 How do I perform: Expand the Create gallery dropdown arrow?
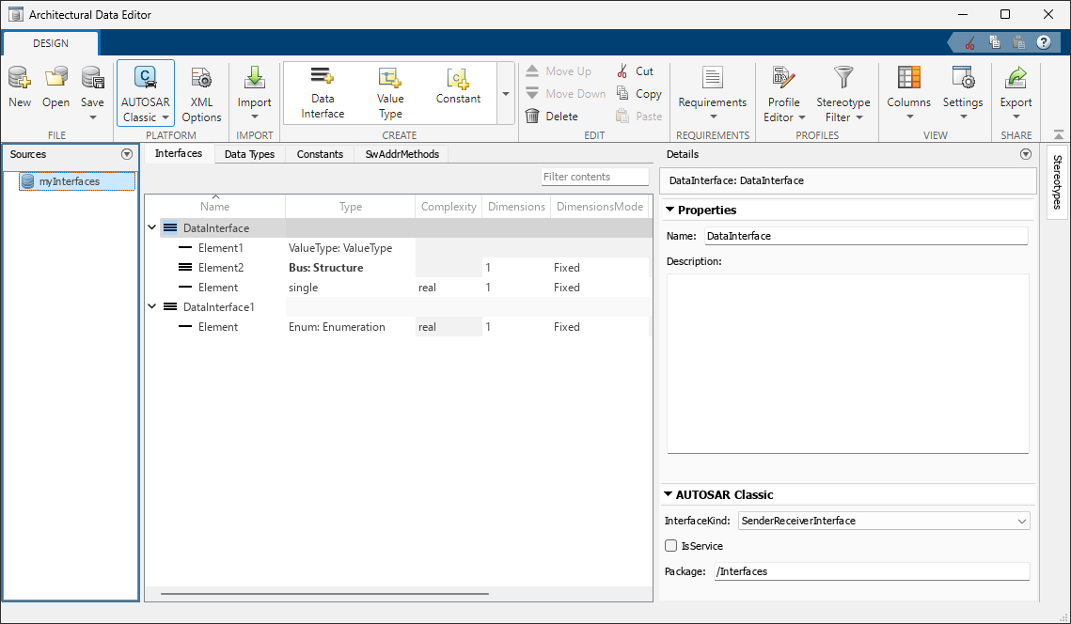506,94
